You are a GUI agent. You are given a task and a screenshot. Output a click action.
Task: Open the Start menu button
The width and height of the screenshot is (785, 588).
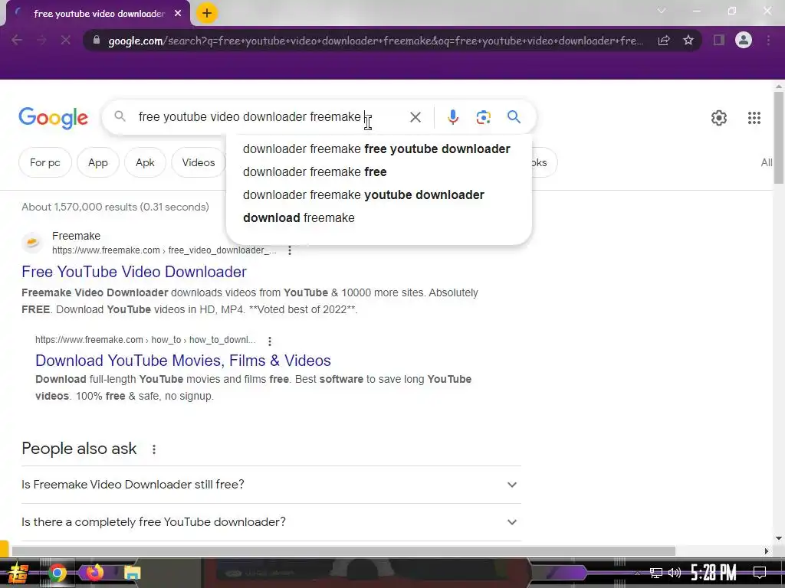(x=18, y=573)
